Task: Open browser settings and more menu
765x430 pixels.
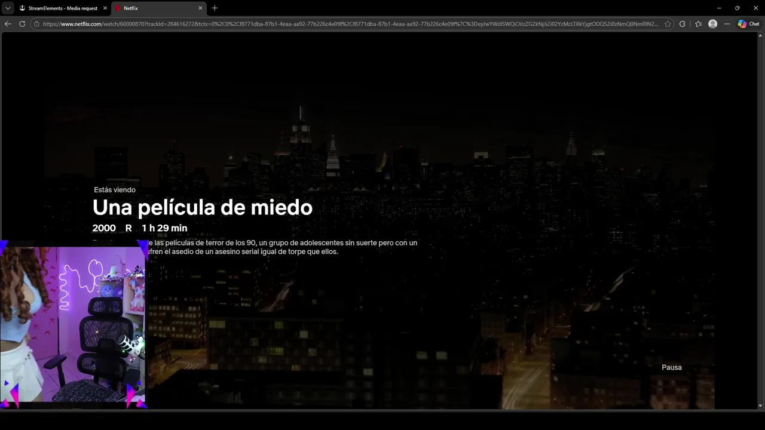Action: [727, 24]
